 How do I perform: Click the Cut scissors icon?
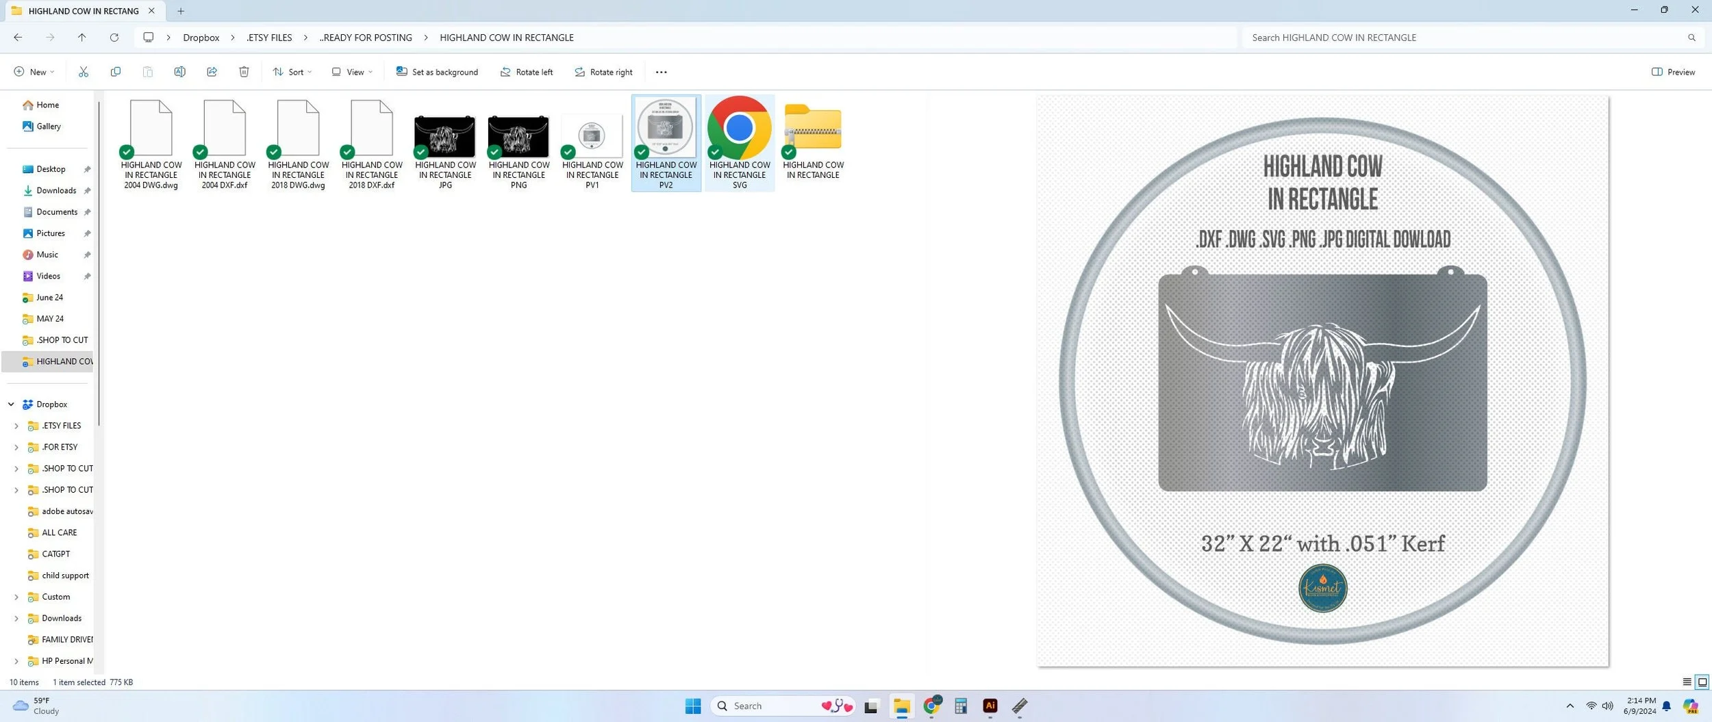pos(84,72)
